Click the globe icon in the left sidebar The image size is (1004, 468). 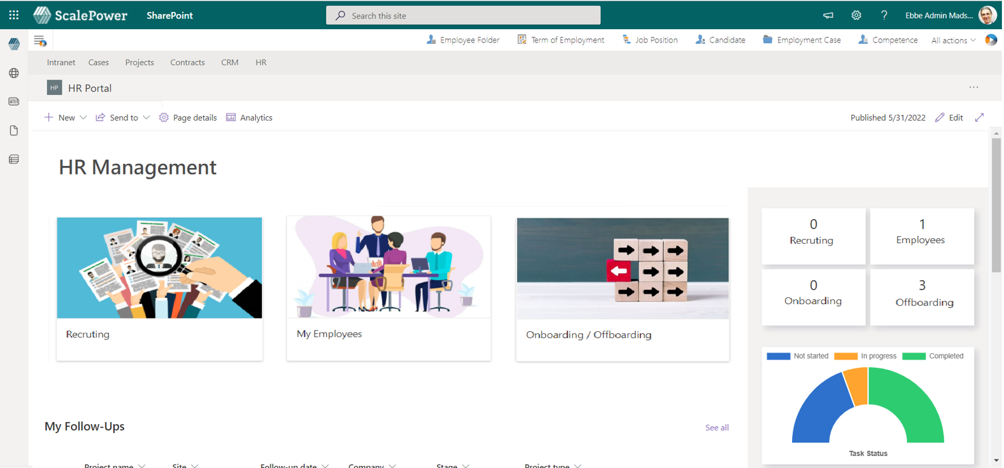[13, 73]
